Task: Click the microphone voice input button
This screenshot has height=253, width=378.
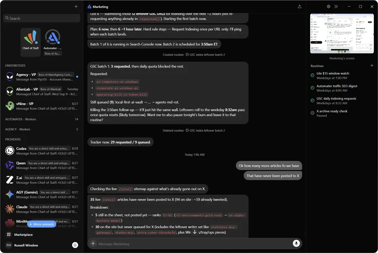Action: [296, 243]
